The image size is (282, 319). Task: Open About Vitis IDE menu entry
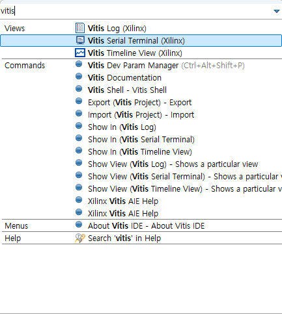click(146, 226)
